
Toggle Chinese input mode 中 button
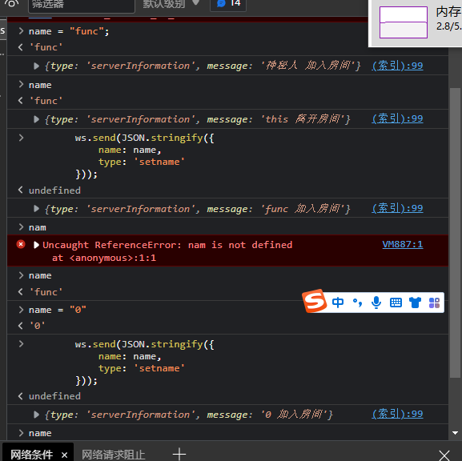point(338,303)
